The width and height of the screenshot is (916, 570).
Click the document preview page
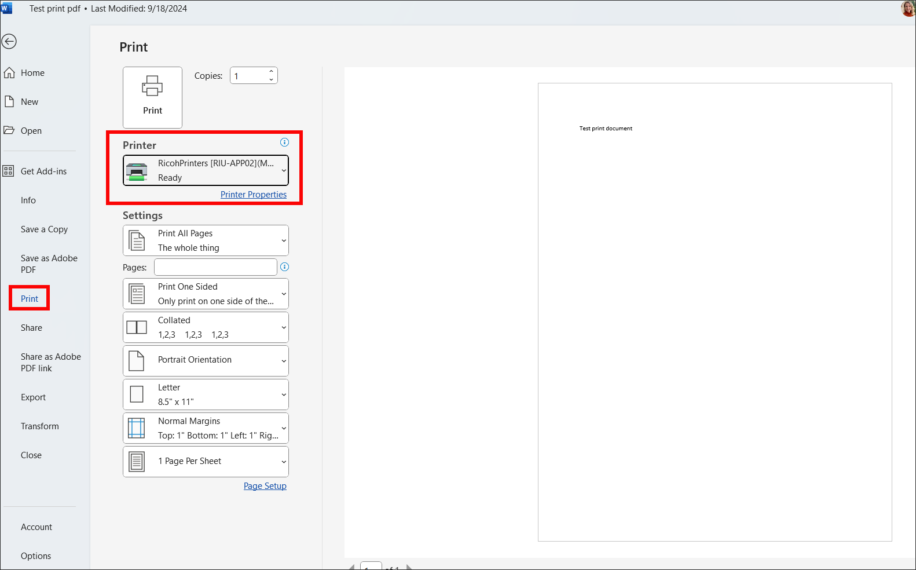715,312
